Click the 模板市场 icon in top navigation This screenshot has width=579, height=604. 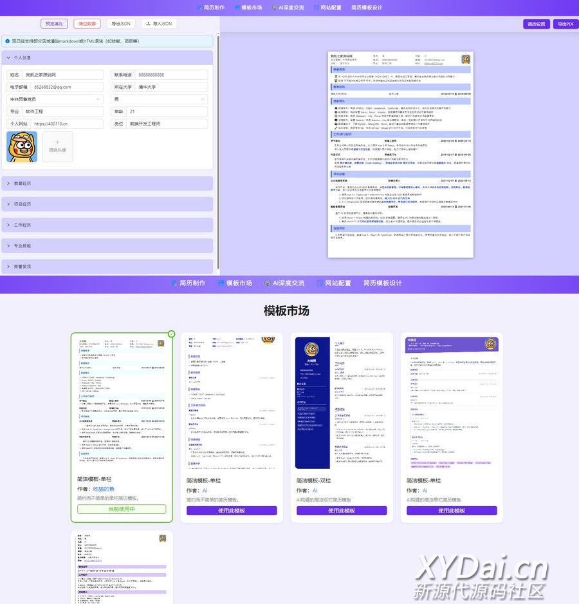pos(237,8)
